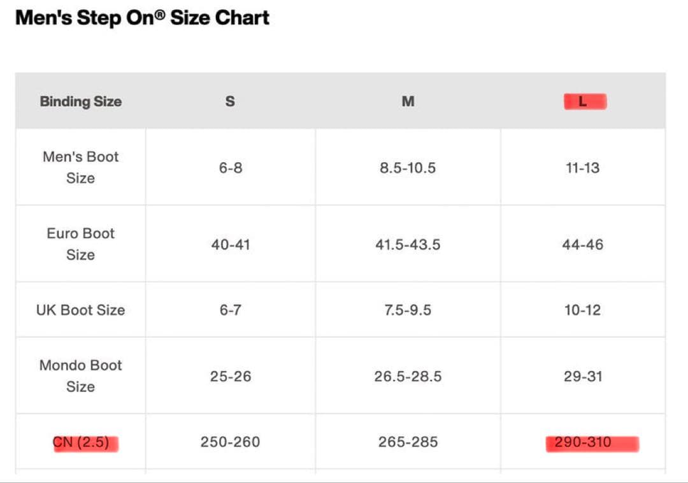Click the highlighted L binding size header
688x483 pixels.
[583, 102]
